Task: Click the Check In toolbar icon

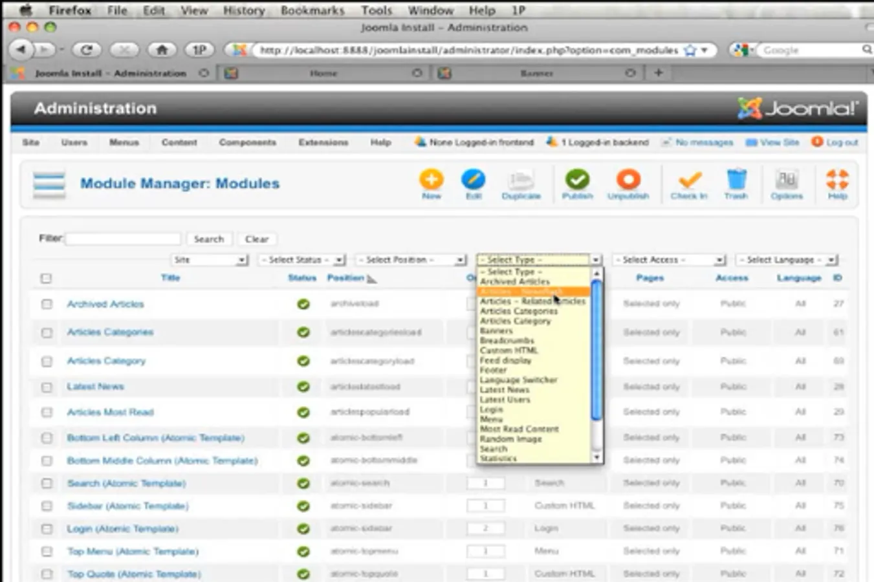Action: [689, 180]
